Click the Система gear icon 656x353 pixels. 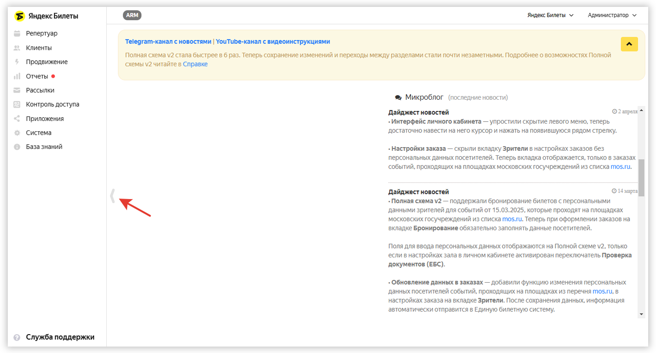17,133
